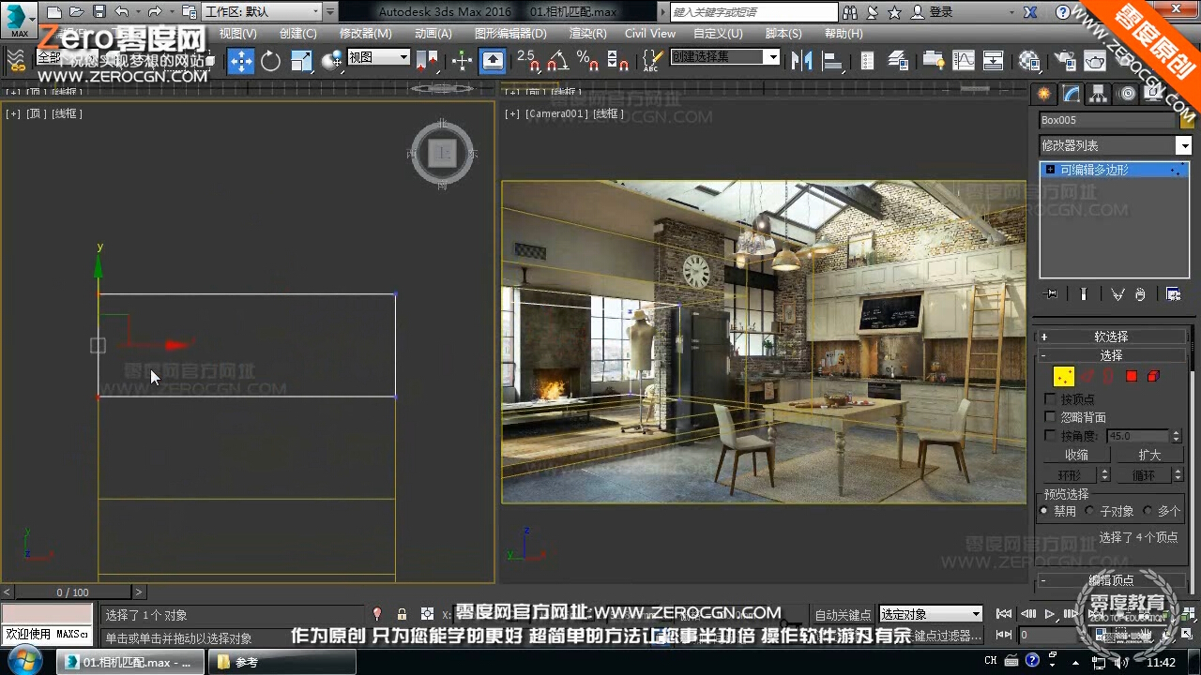Click the Save File icon
This screenshot has width=1201, height=675.
pos(99,12)
